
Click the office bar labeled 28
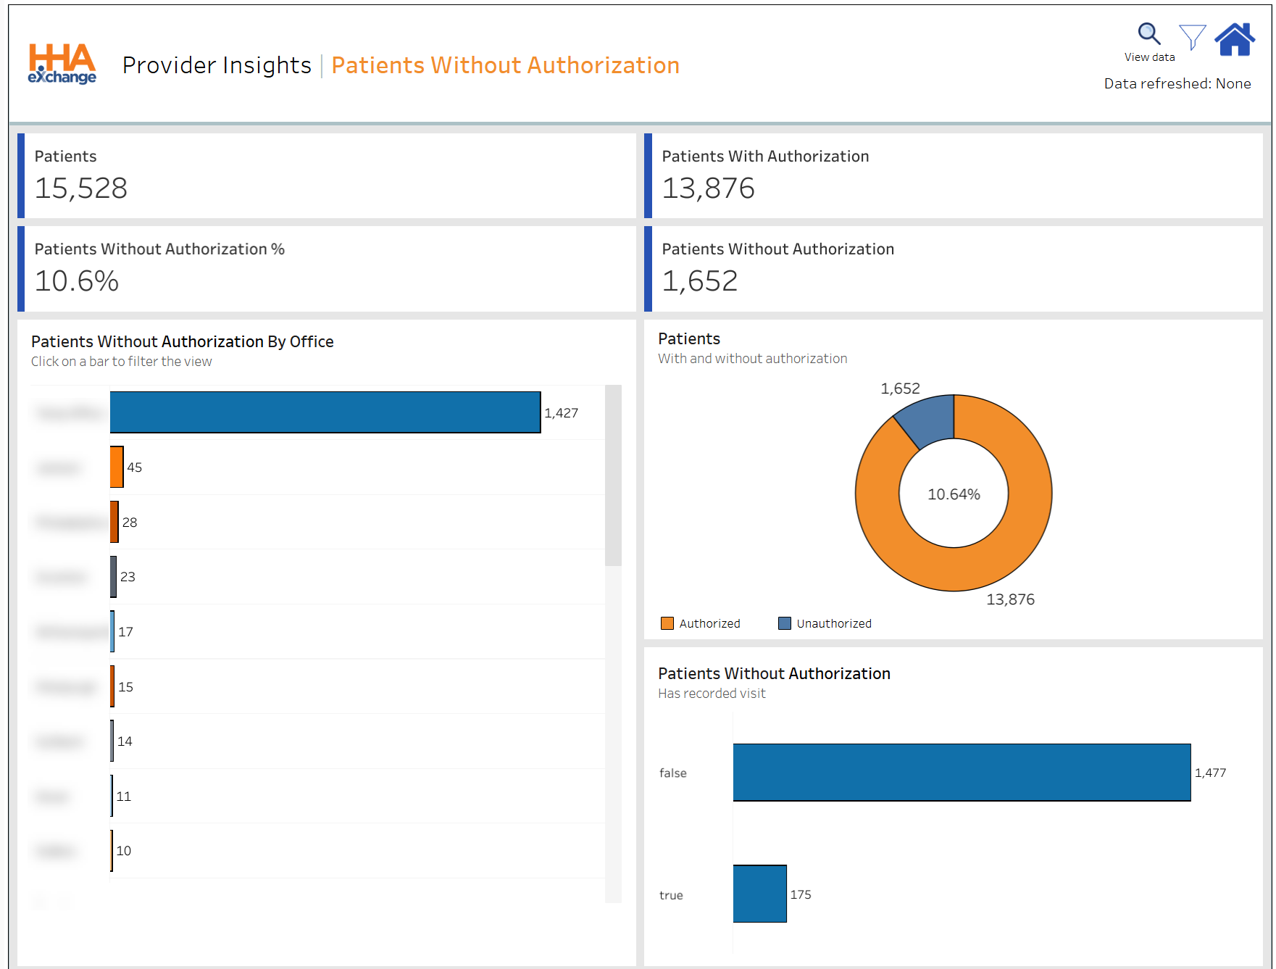tap(114, 522)
